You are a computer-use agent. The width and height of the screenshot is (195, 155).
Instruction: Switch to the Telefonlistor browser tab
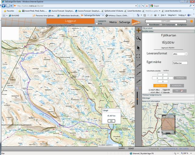pyautogui.click(x=69, y=15)
